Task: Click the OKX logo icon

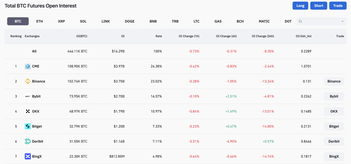Action: (x=28, y=111)
